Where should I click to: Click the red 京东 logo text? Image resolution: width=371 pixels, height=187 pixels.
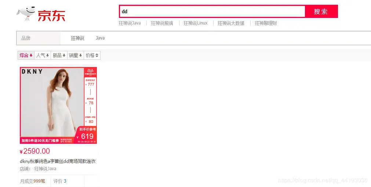coord(51,16)
